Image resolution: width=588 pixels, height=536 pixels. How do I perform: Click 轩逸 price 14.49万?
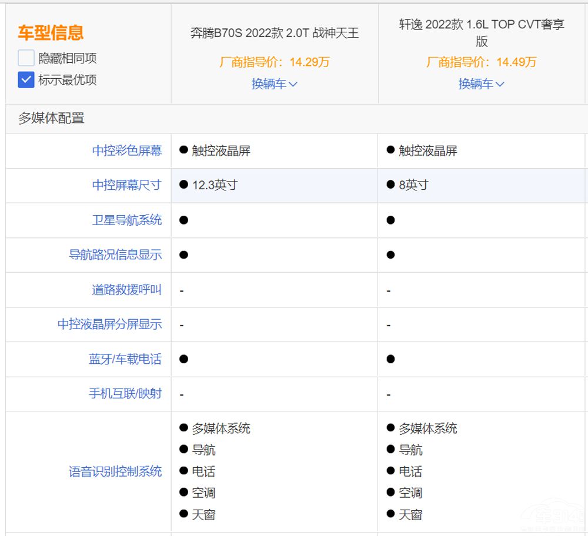tap(482, 62)
